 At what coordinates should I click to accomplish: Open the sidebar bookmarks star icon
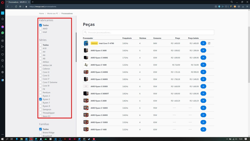[3, 19]
